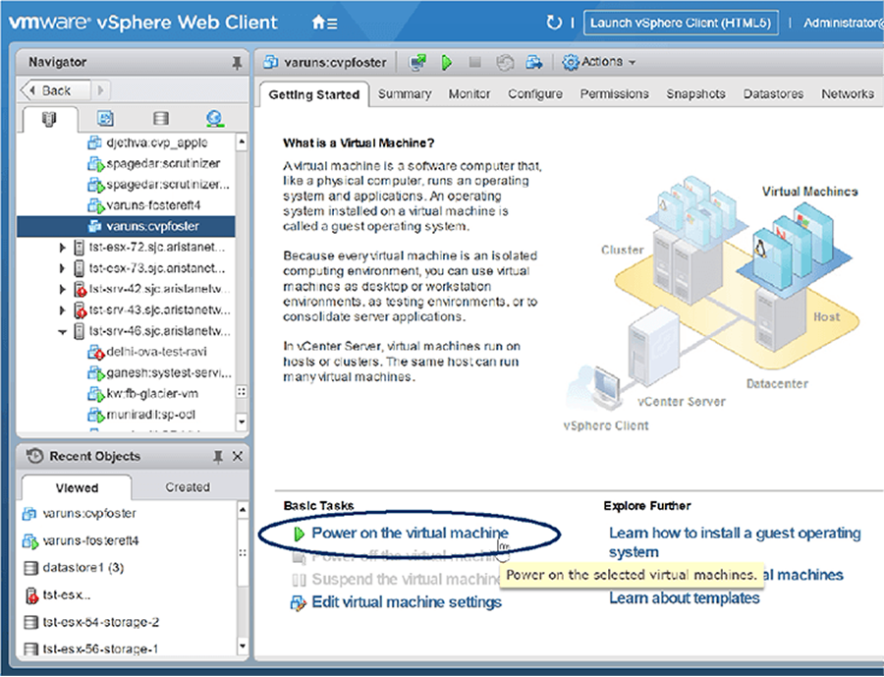884x677 pixels.
Task: Launch vSphere Client (HTML5)
Action: 681,24
